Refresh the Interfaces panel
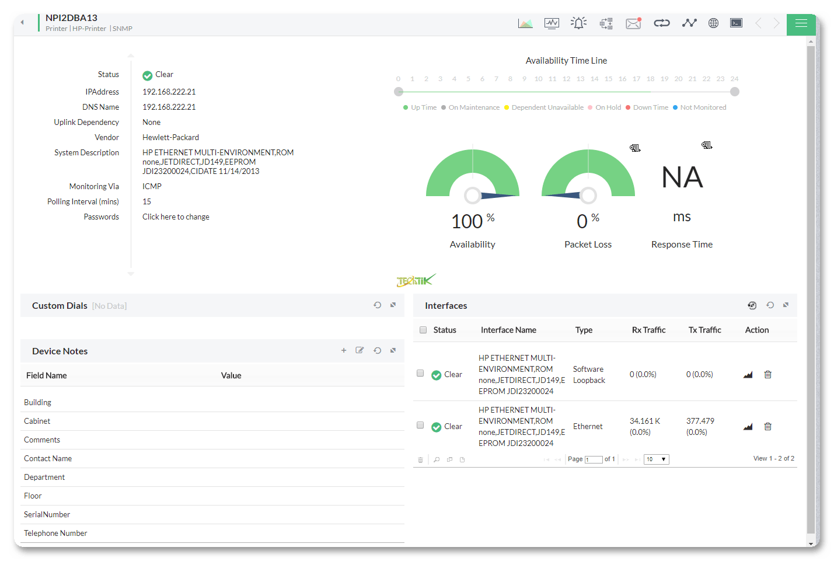Image resolution: width=834 pixels, height=561 pixels. [x=770, y=305]
